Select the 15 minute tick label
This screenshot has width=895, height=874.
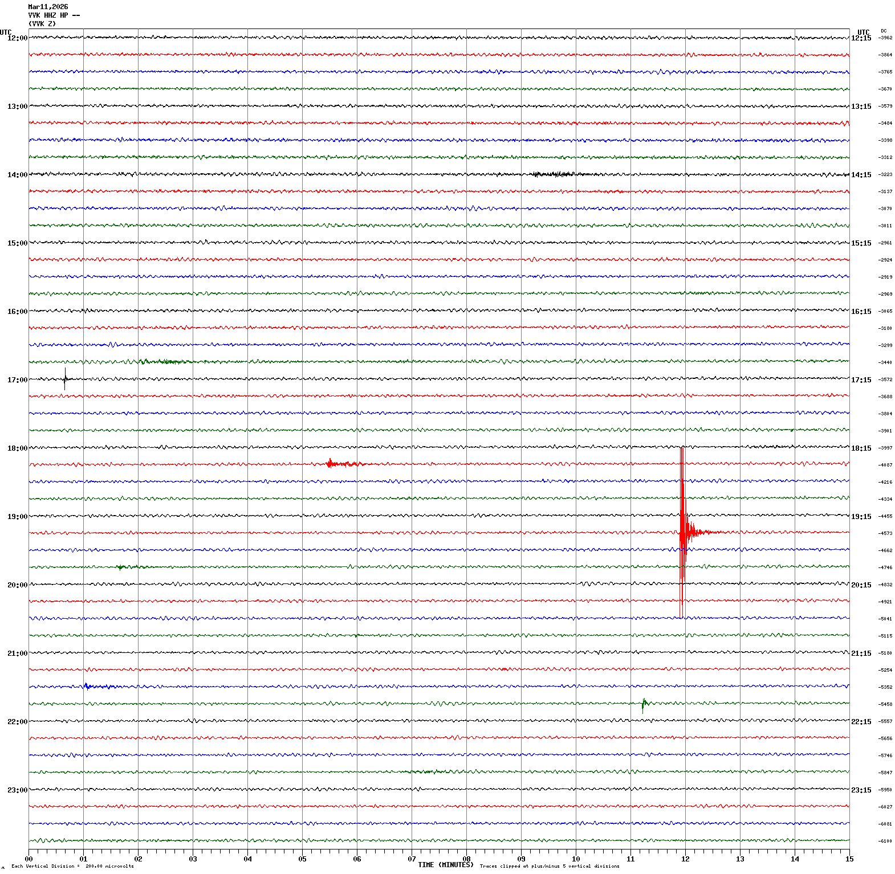pyautogui.click(x=849, y=859)
